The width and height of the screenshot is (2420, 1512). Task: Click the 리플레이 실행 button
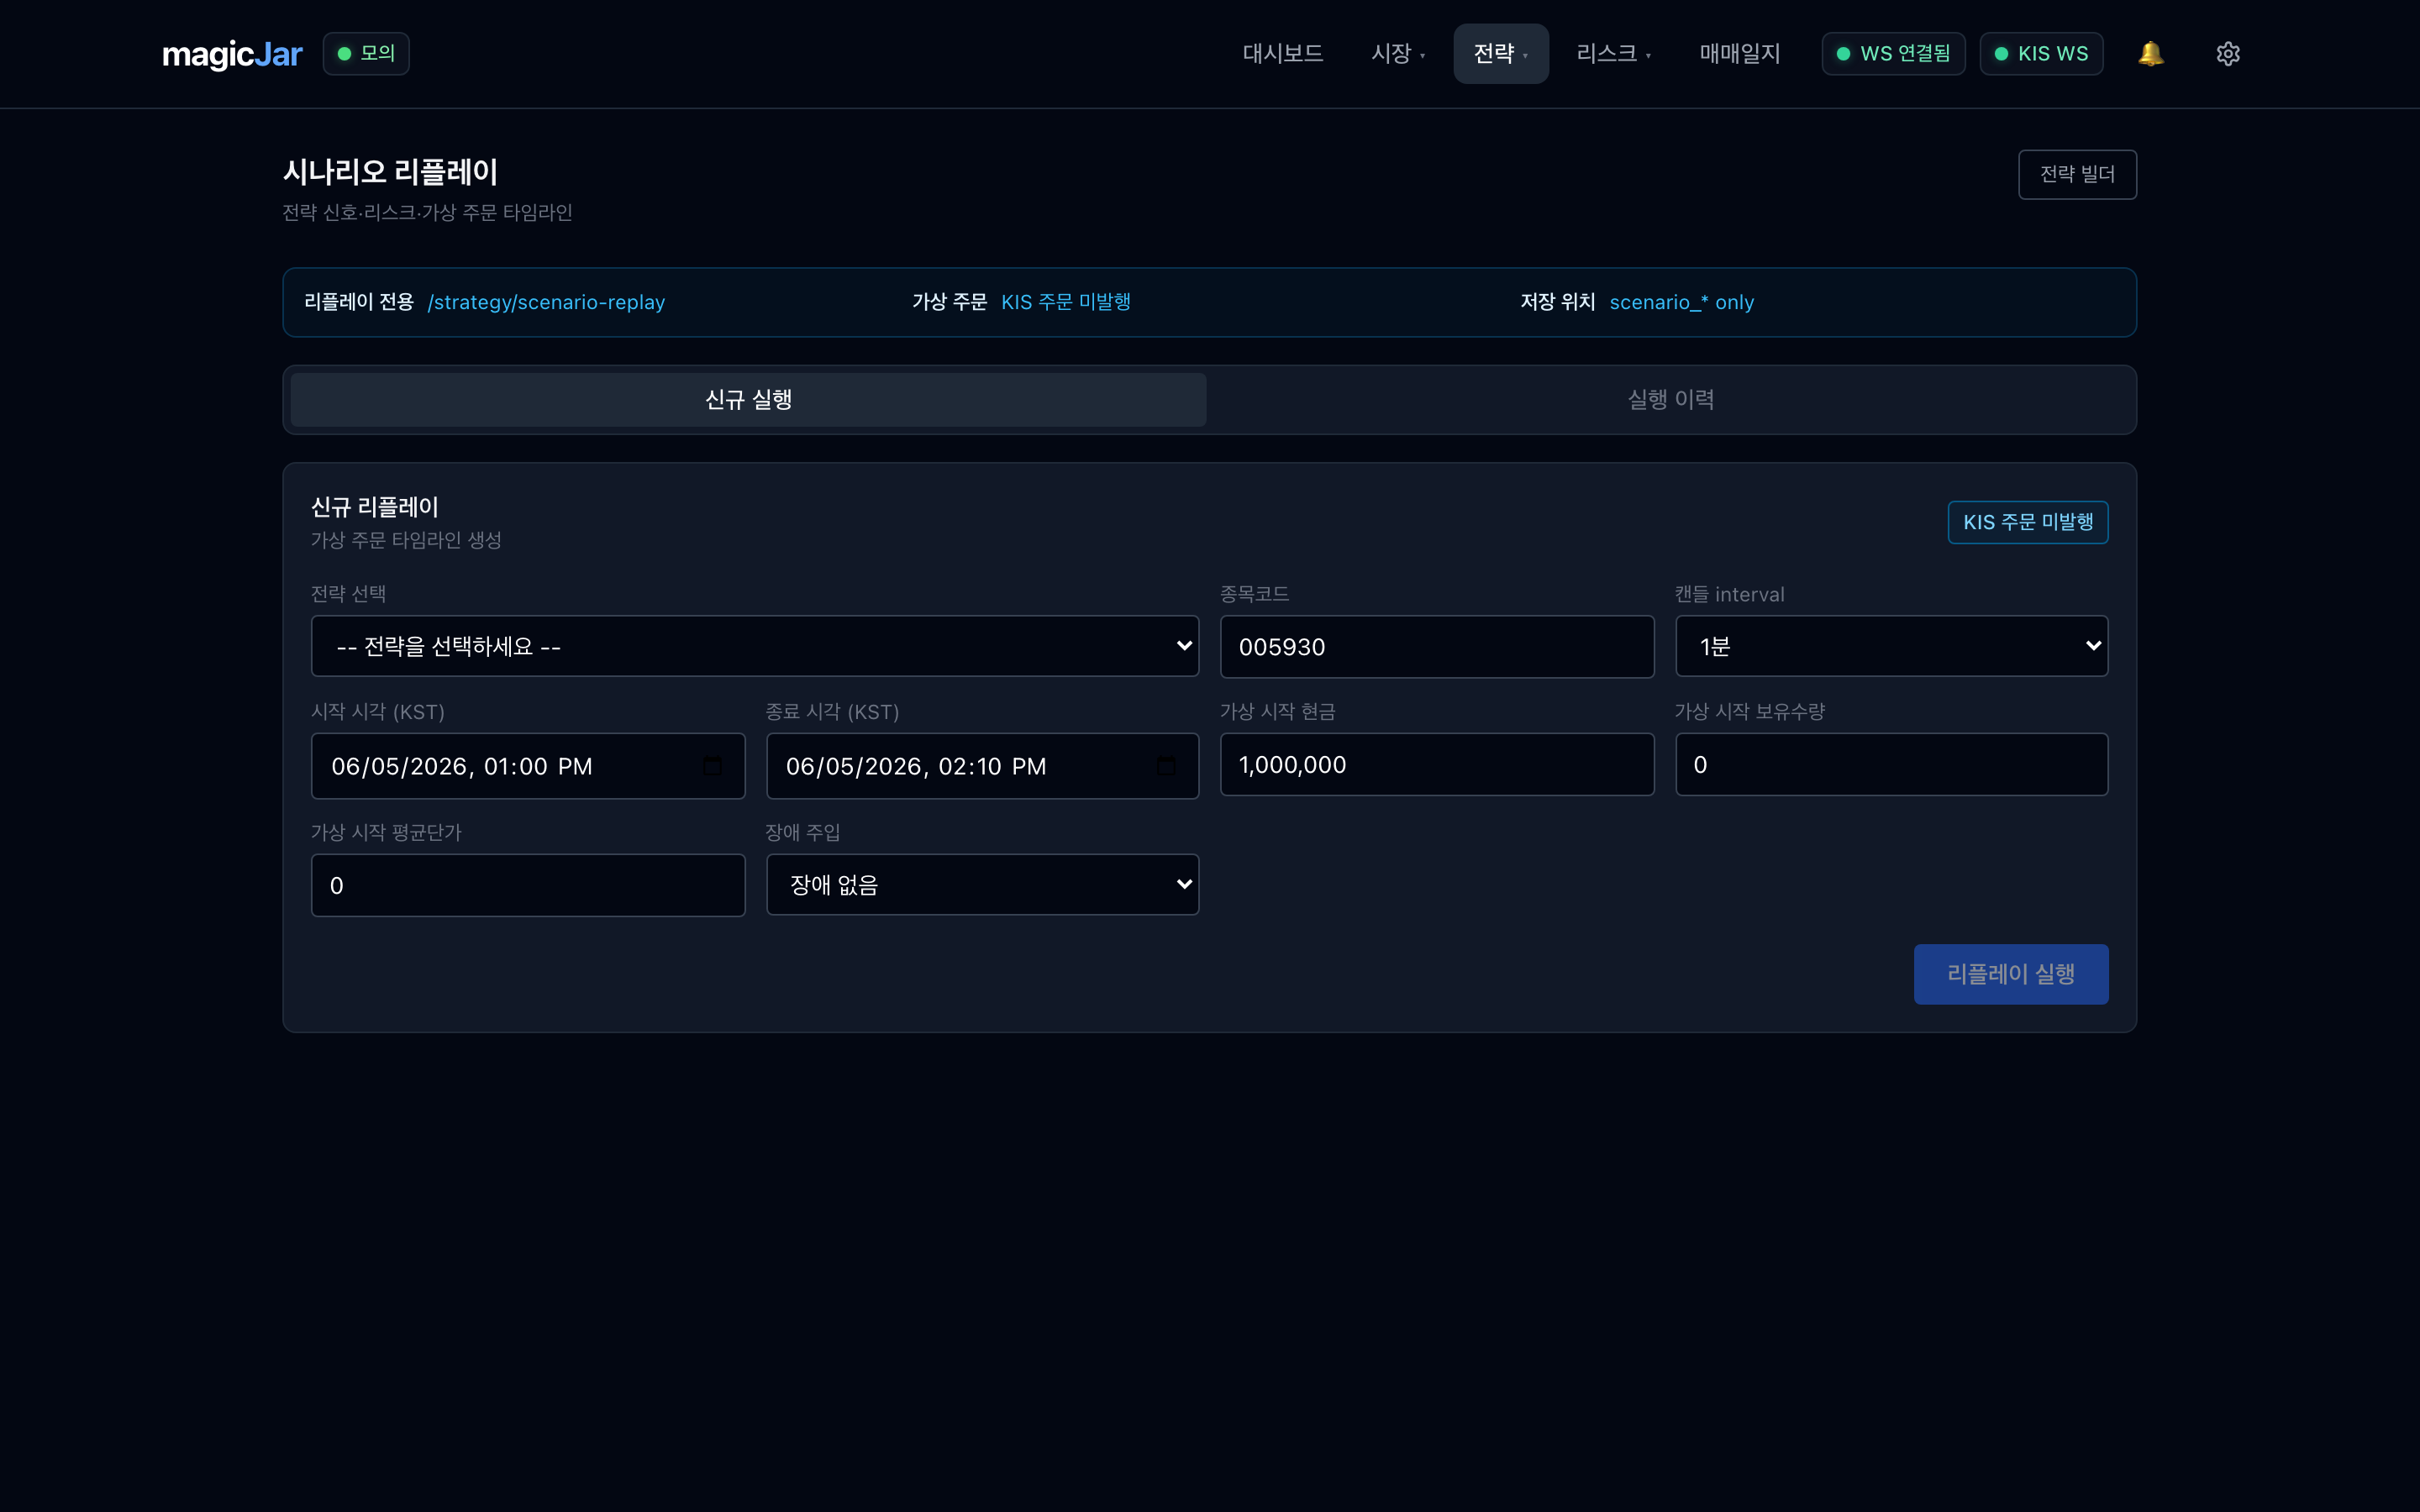tap(2011, 974)
